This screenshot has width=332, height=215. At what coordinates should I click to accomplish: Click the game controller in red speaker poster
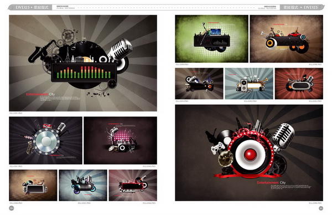point(217,147)
